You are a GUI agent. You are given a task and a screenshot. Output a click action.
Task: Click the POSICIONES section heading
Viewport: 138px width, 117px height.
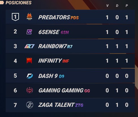[18, 3]
